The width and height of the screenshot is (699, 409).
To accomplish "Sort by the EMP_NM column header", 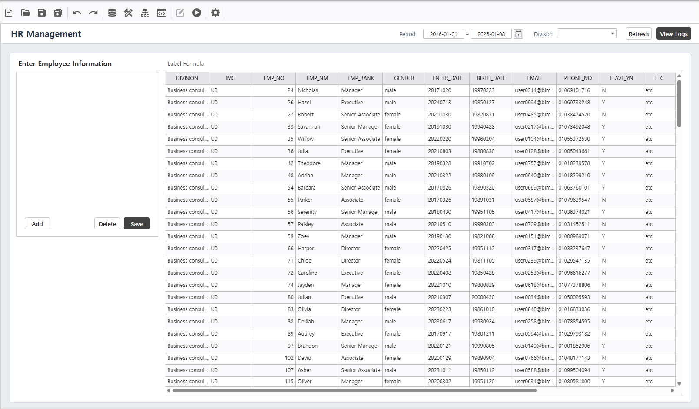I will tap(317, 78).
